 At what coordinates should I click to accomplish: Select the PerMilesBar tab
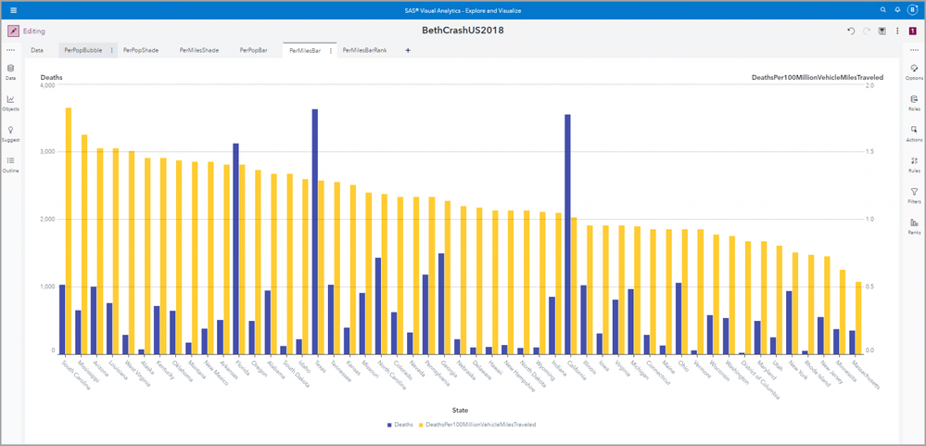(x=305, y=51)
